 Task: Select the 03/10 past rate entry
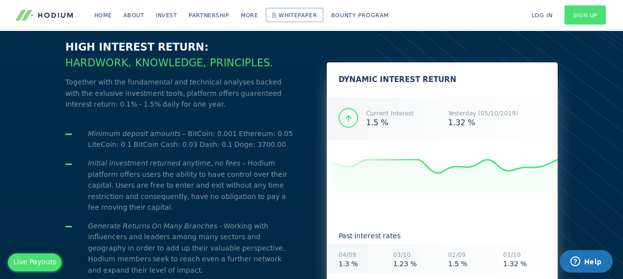(404, 259)
